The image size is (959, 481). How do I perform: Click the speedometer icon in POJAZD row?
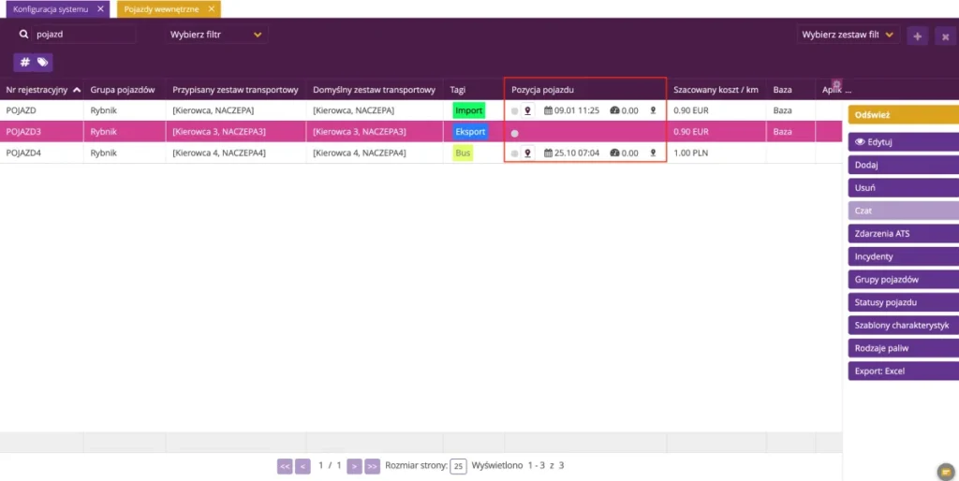614,110
